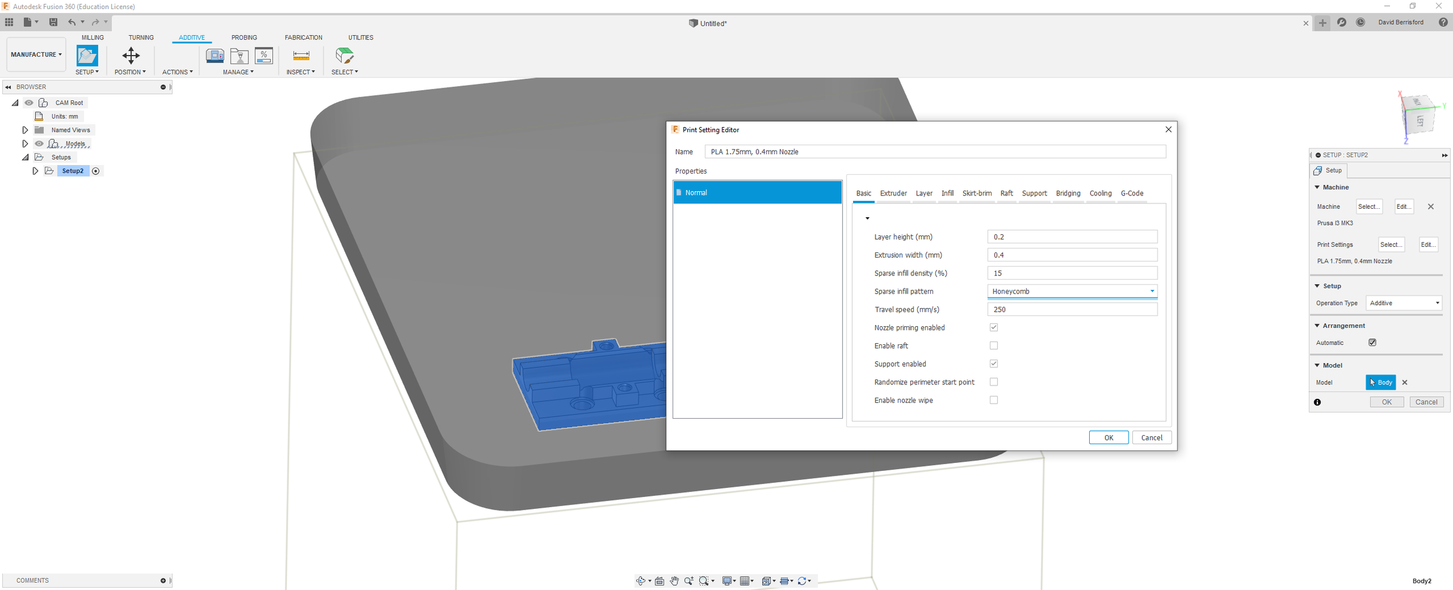Click the New Setup icon in ribbon

click(x=87, y=56)
